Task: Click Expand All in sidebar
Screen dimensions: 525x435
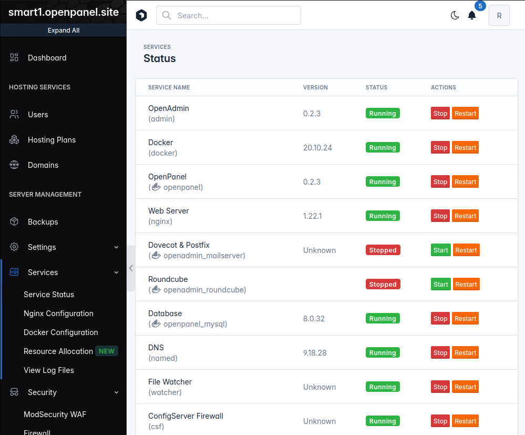Action: 63,30
